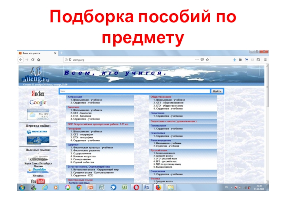Viewport: 286px width, 214px height.
Task: Show site information icon in address bar
Action: 66,60
